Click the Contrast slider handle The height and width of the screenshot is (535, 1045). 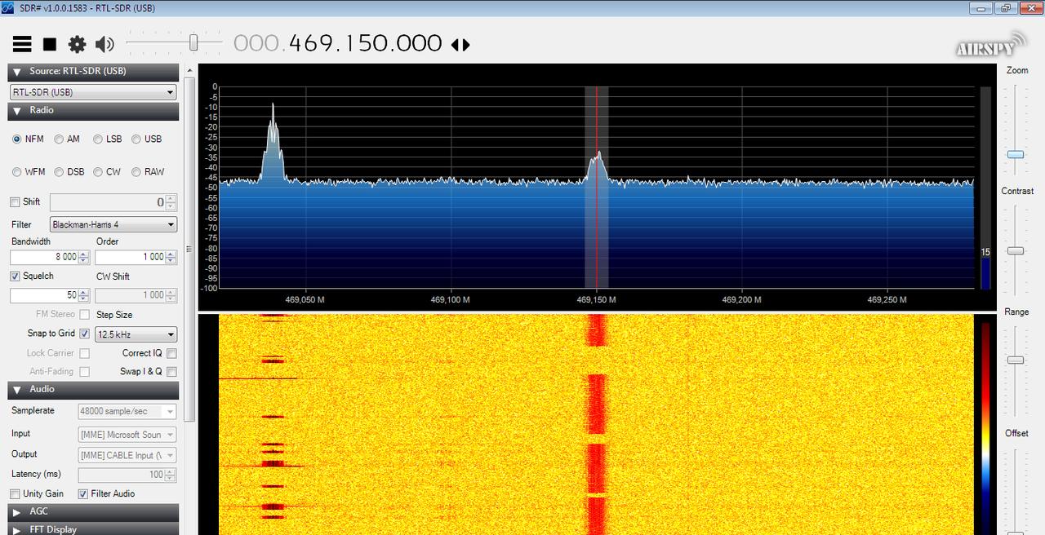pyautogui.click(x=1016, y=251)
